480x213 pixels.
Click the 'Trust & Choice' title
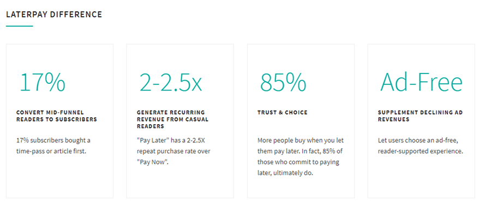[282, 112]
